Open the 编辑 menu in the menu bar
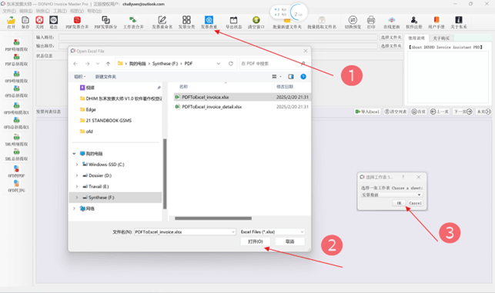The height and width of the screenshot is (293, 495). (26, 11)
